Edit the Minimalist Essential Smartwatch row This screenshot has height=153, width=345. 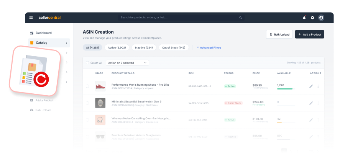click(x=311, y=103)
